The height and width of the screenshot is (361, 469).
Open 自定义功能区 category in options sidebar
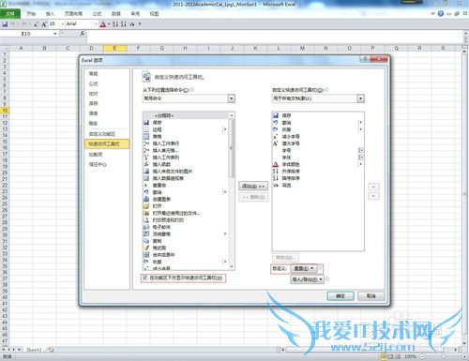click(x=107, y=134)
